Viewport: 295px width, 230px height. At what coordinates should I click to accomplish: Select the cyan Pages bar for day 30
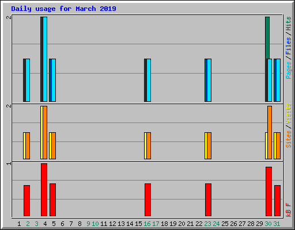point(270,80)
